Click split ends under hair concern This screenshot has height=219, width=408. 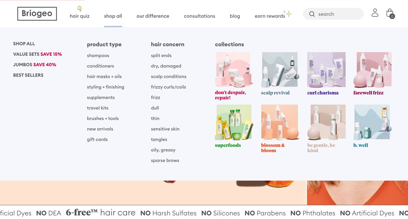[x=161, y=55]
